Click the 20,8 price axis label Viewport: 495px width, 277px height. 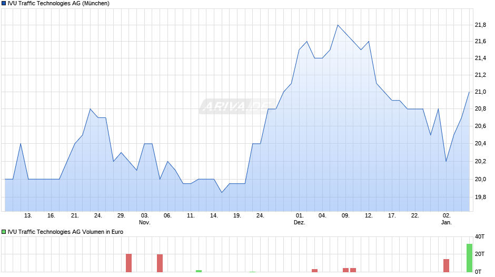coord(480,109)
